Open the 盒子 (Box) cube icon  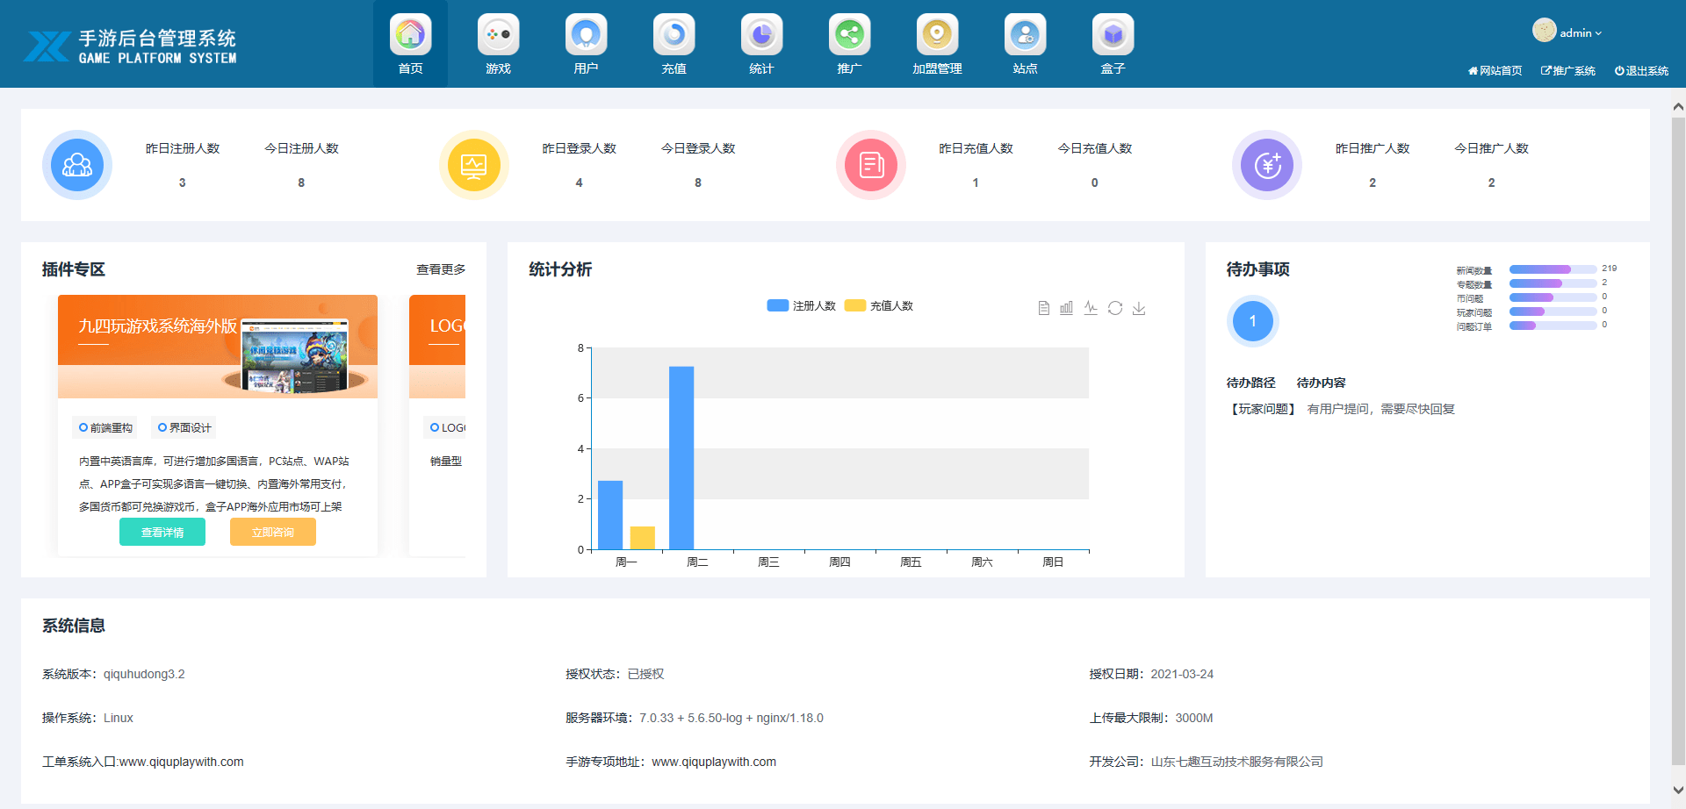1113,35
